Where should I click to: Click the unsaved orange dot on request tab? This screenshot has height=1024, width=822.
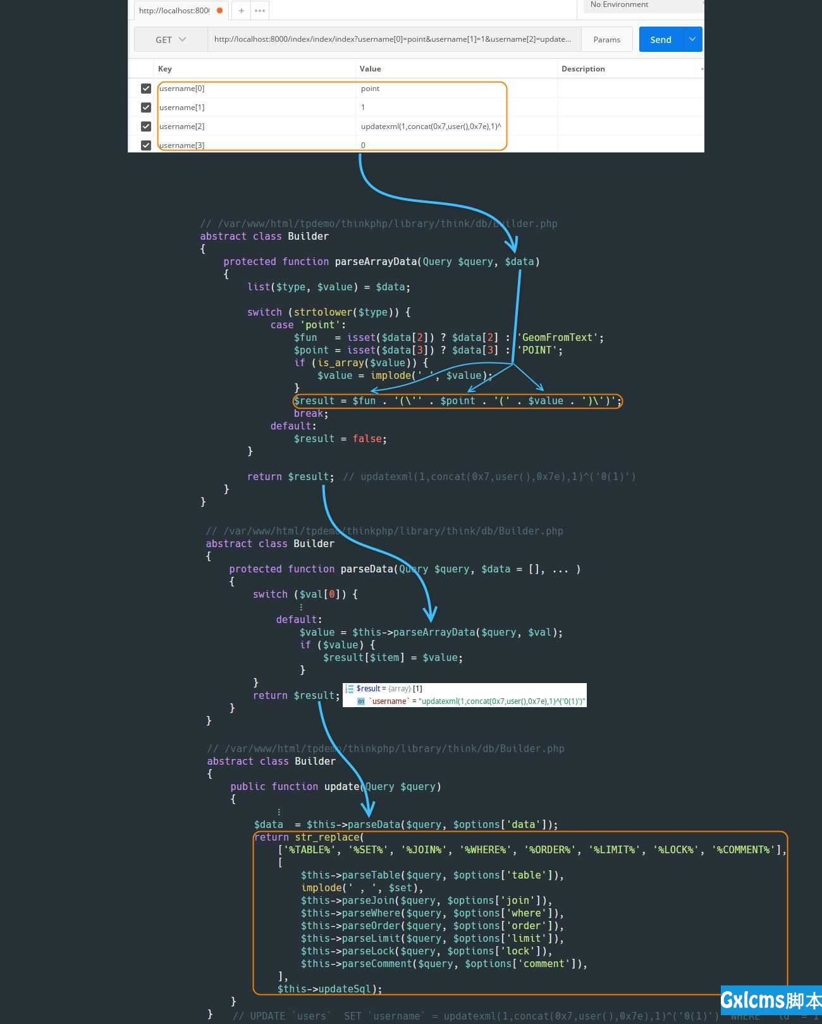(x=219, y=10)
